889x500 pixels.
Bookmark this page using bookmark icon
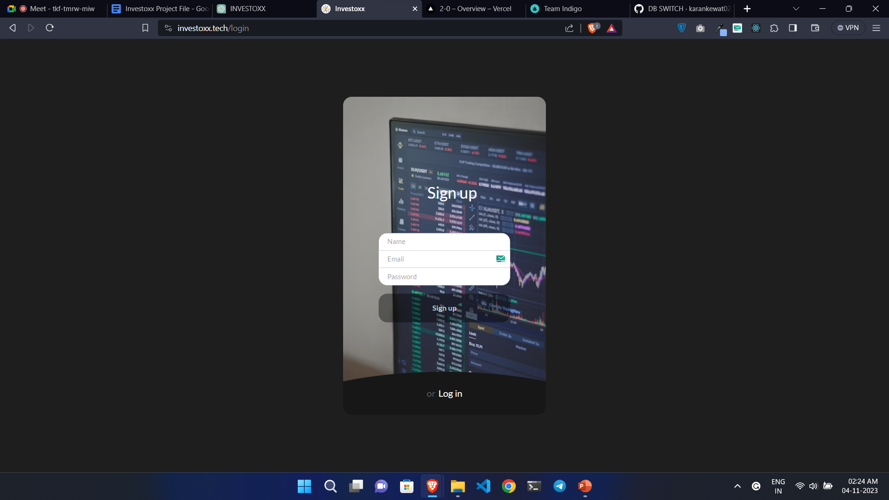coord(145,28)
